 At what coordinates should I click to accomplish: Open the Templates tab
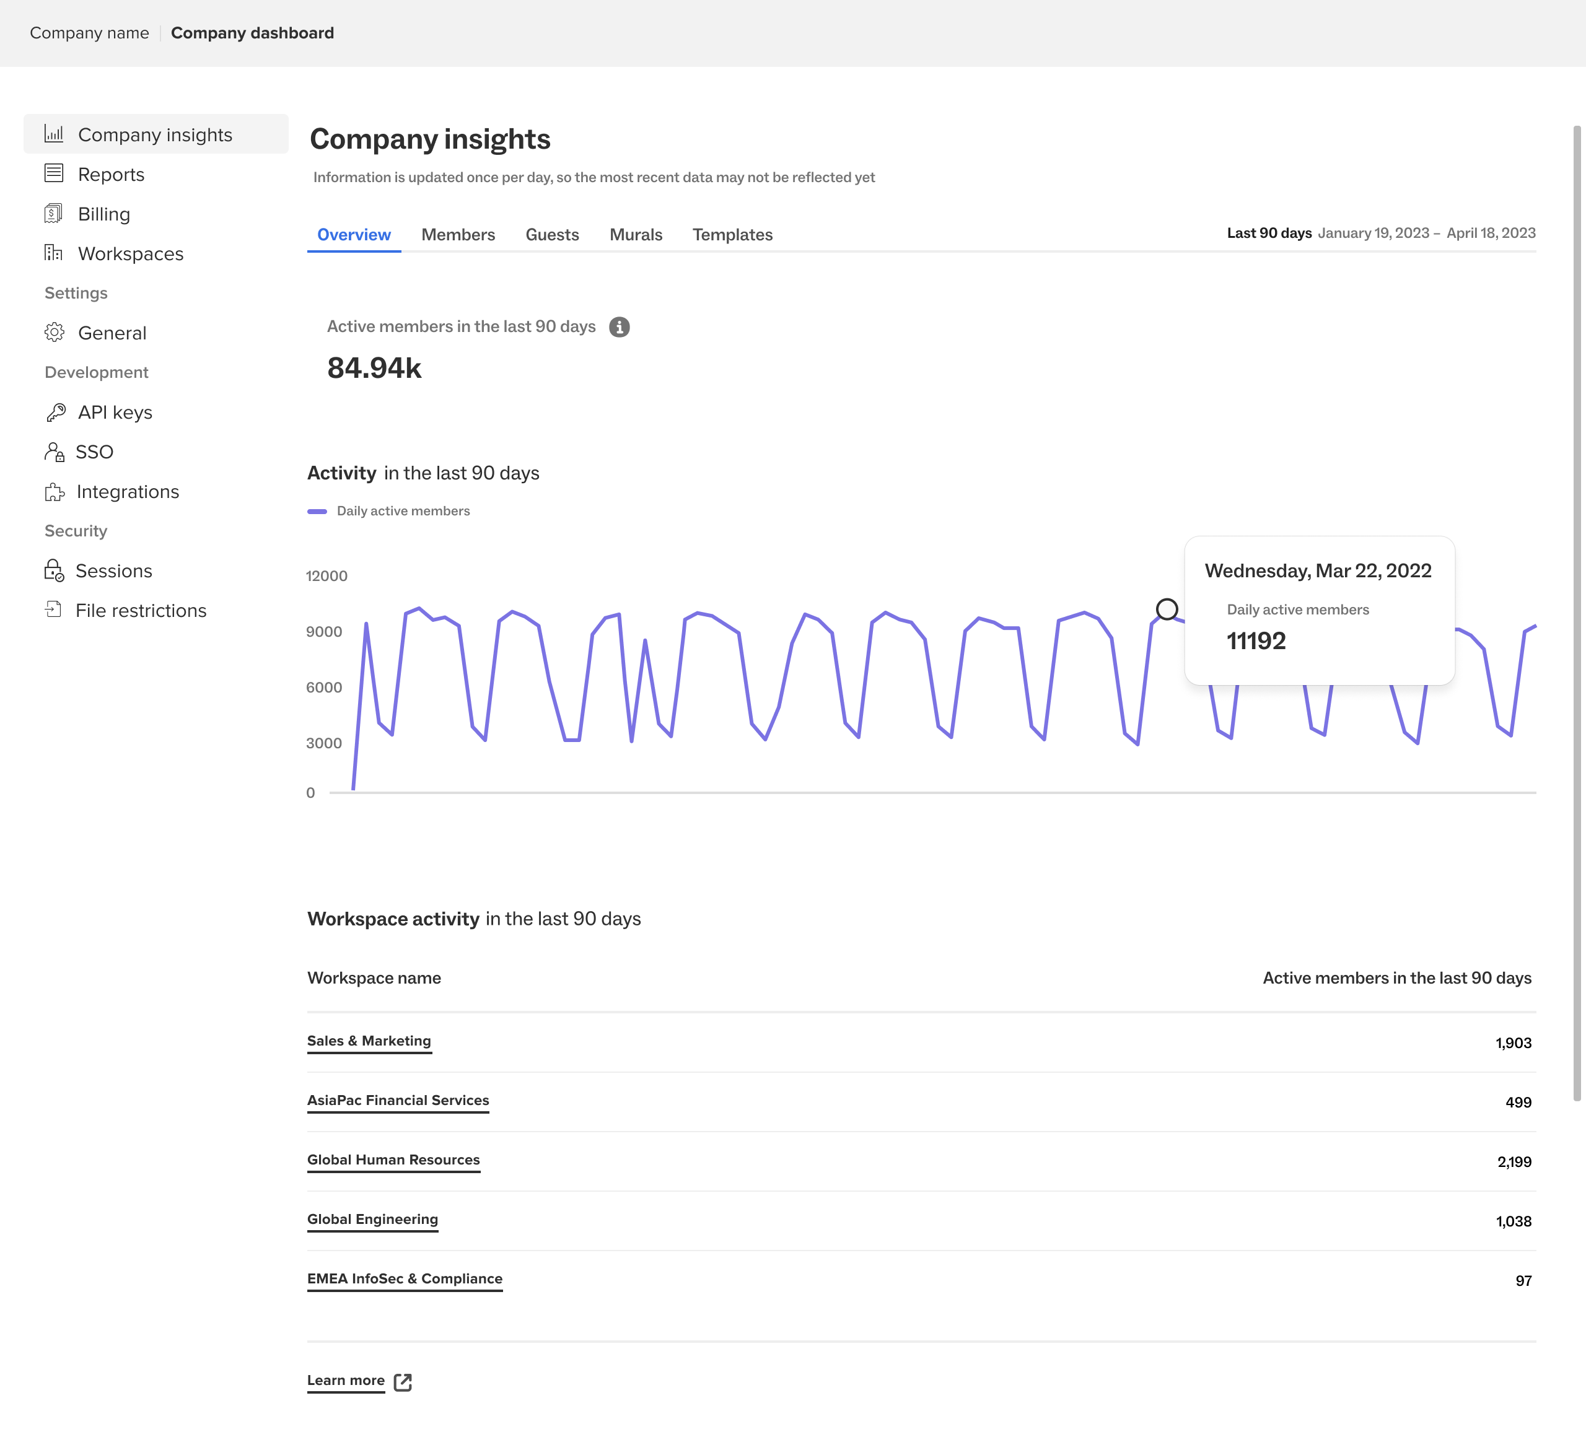pos(732,234)
